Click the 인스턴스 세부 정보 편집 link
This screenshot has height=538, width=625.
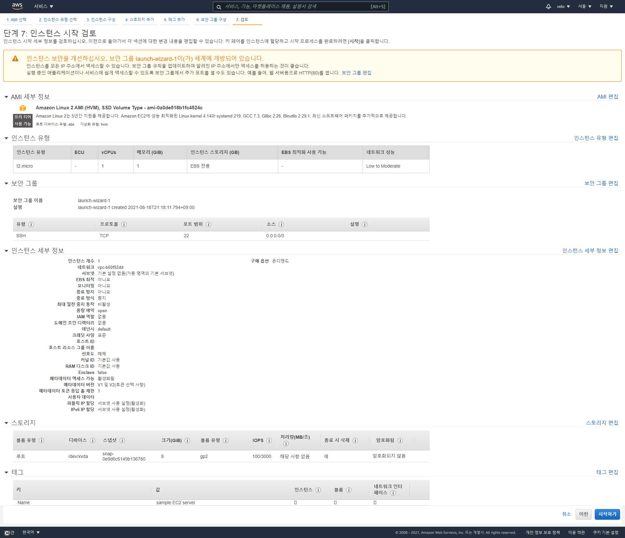590,251
